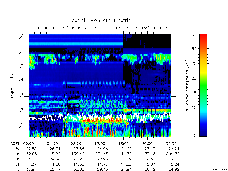Select the 10^1 frequency tick label

[x=19, y=126]
